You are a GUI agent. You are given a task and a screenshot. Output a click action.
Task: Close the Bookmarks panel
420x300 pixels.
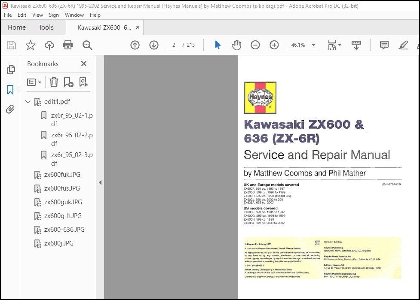pos(84,64)
